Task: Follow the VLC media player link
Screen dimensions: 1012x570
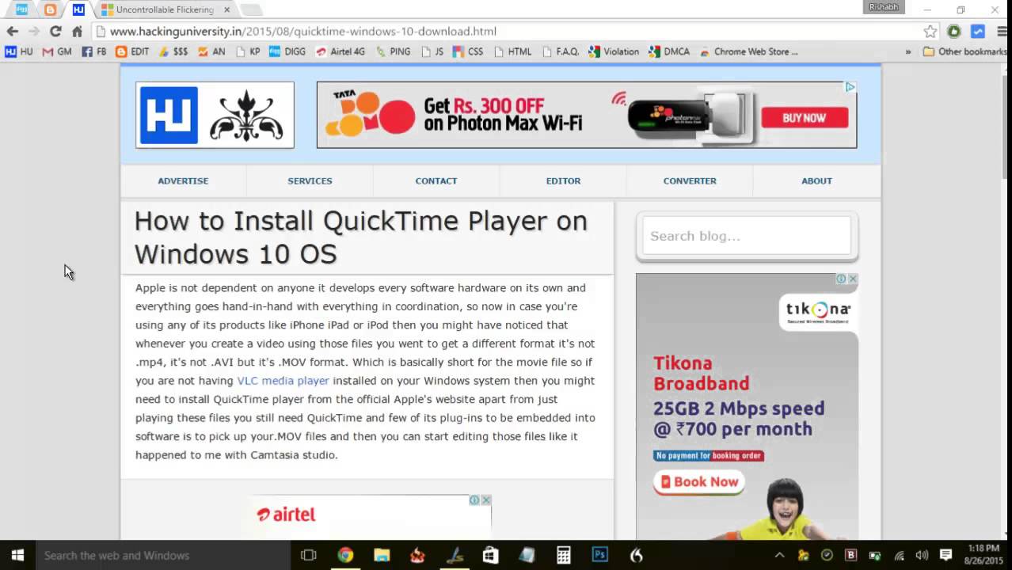Action: (283, 381)
